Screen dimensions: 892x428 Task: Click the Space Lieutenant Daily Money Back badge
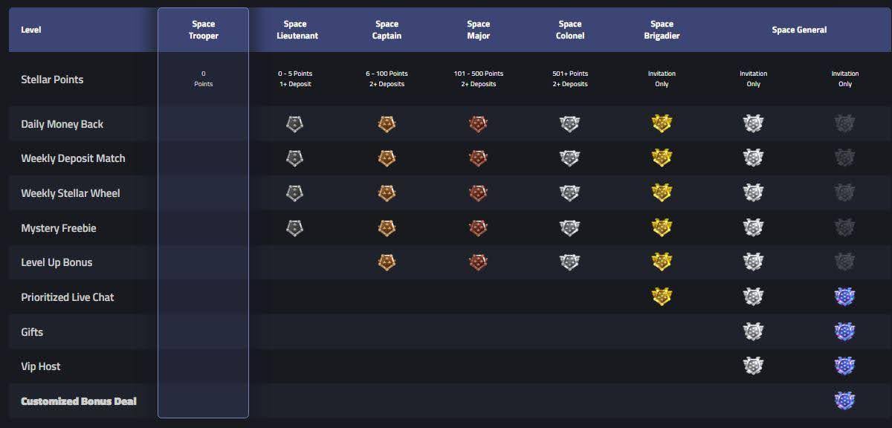(x=295, y=124)
